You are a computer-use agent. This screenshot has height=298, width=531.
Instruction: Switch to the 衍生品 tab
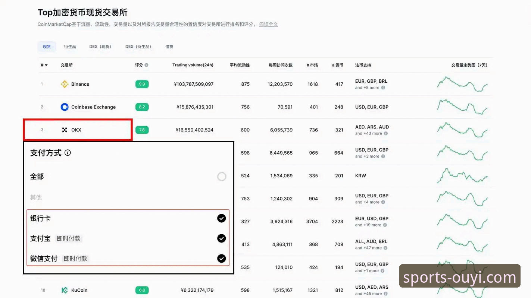click(x=70, y=47)
